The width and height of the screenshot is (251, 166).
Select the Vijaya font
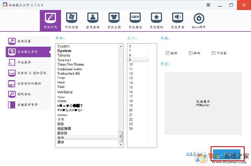(61, 97)
